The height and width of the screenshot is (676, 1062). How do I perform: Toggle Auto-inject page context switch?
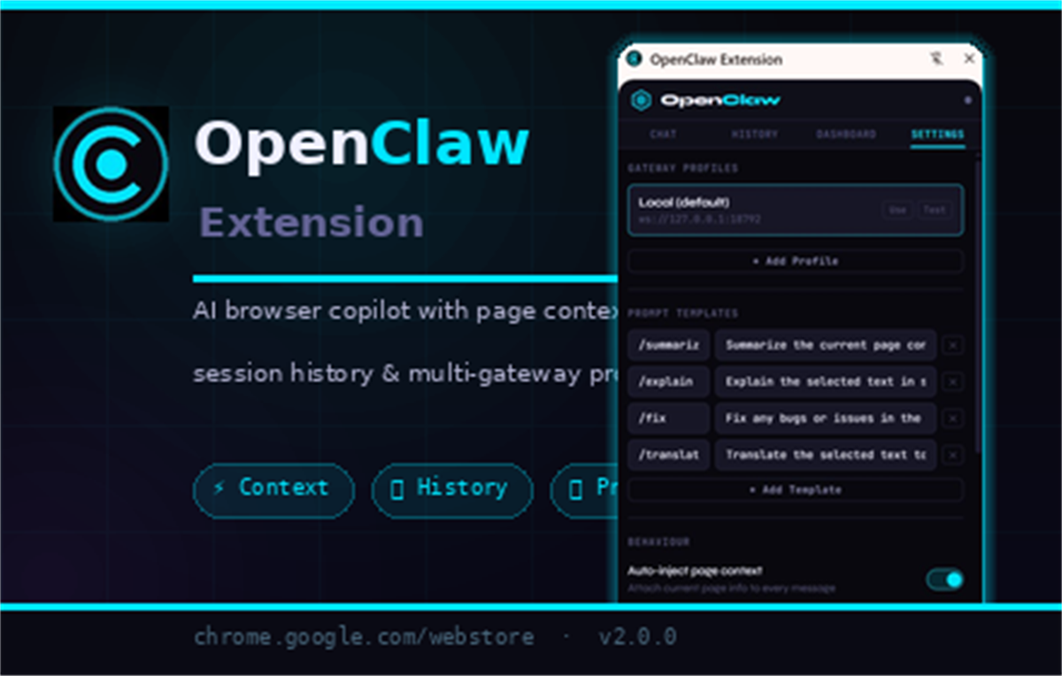pyautogui.click(x=944, y=580)
